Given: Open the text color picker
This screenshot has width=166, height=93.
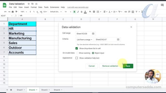Looking at the screenshot, I should click(x=85, y=12).
